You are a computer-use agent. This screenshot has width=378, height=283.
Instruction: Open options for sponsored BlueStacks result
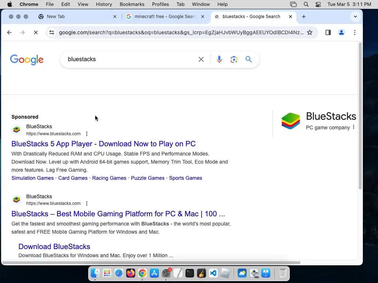[86, 134]
